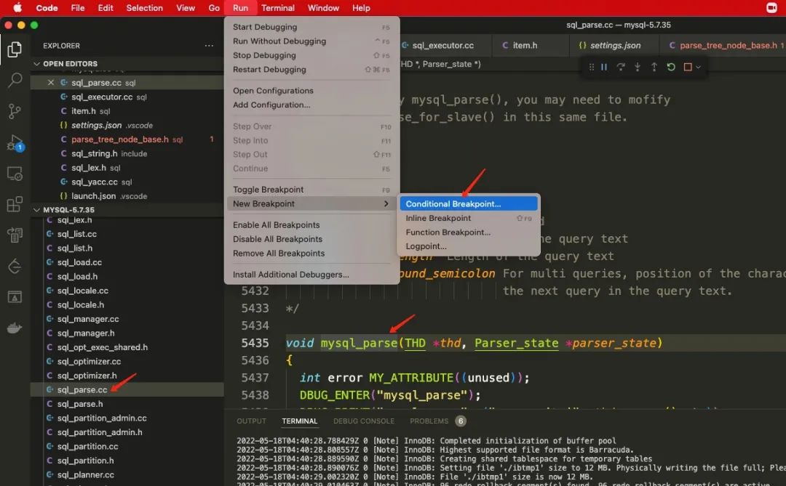Pause the debugger in the debug toolbar
The width and height of the screenshot is (786, 486).
604,67
